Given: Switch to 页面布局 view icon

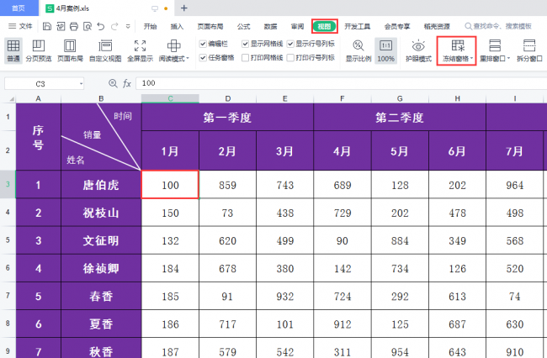Looking at the screenshot, I should pyautogui.click(x=70, y=51).
